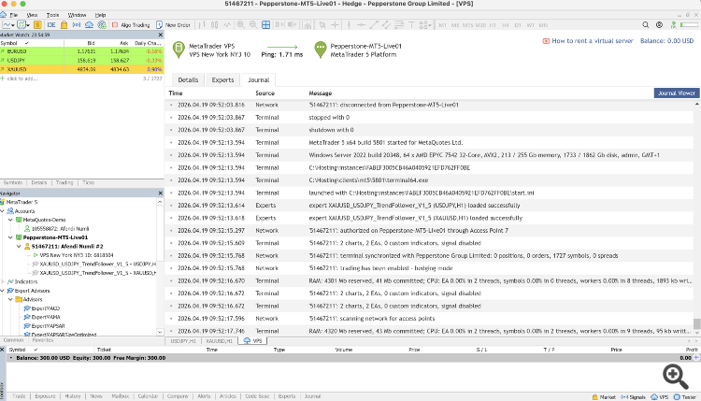Toggle the Algo Trading button
Image resolution: width=701 pixels, height=401 pixels.
point(131,25)
